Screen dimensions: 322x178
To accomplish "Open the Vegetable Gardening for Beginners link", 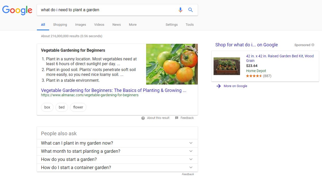I will (113, 90).
